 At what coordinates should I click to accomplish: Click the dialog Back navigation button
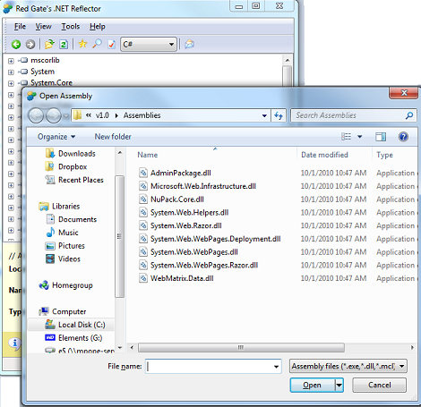point(36,115)
